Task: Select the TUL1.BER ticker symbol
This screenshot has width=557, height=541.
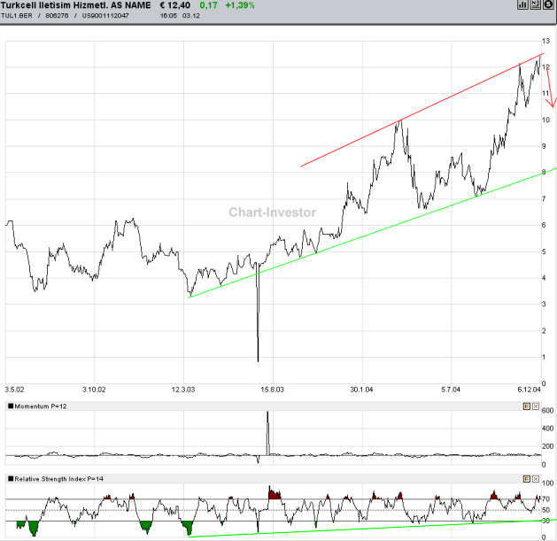Action: click(17, 16)
